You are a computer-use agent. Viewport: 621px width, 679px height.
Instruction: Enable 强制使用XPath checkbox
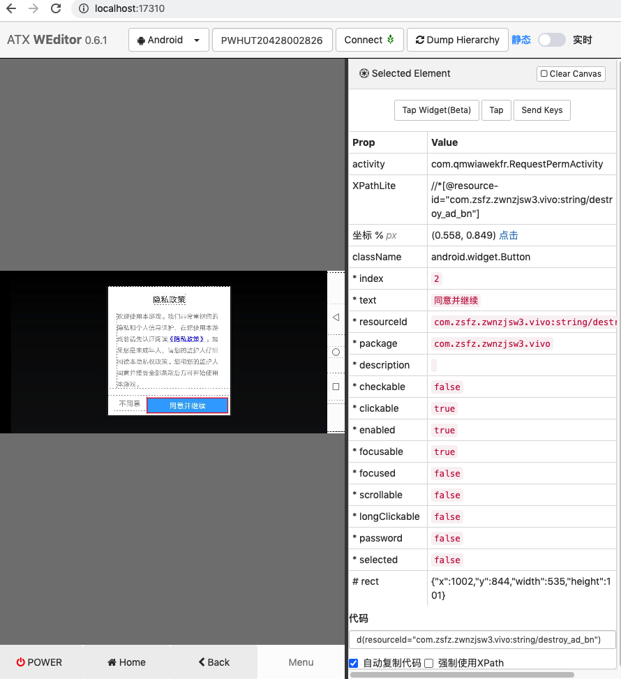pos(428,663)
